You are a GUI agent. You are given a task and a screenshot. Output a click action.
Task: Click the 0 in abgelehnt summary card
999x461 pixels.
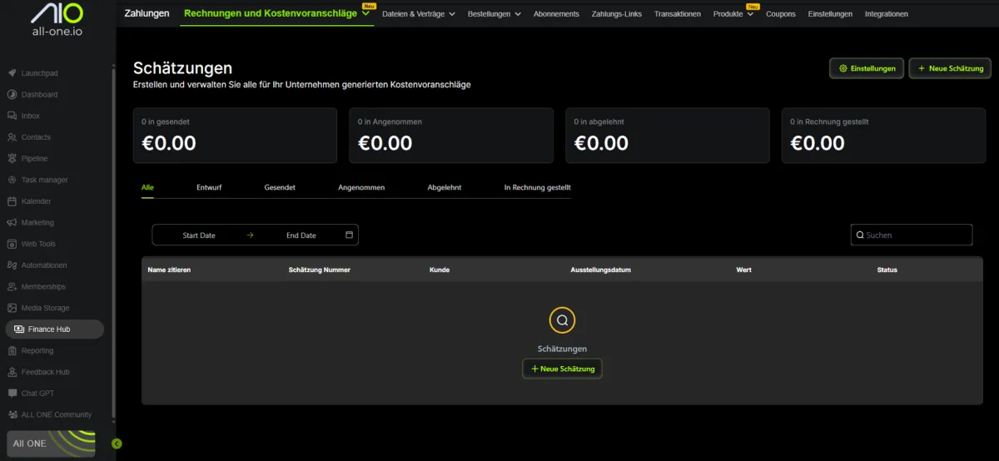pyautogui.click(x=668, y=135)
